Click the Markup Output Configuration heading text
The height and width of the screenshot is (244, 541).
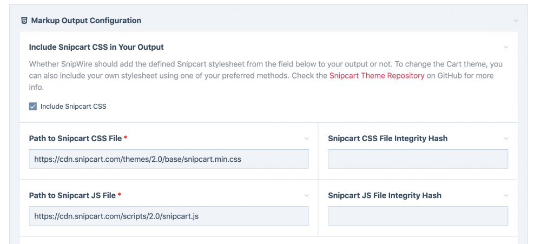click(86, 21)
